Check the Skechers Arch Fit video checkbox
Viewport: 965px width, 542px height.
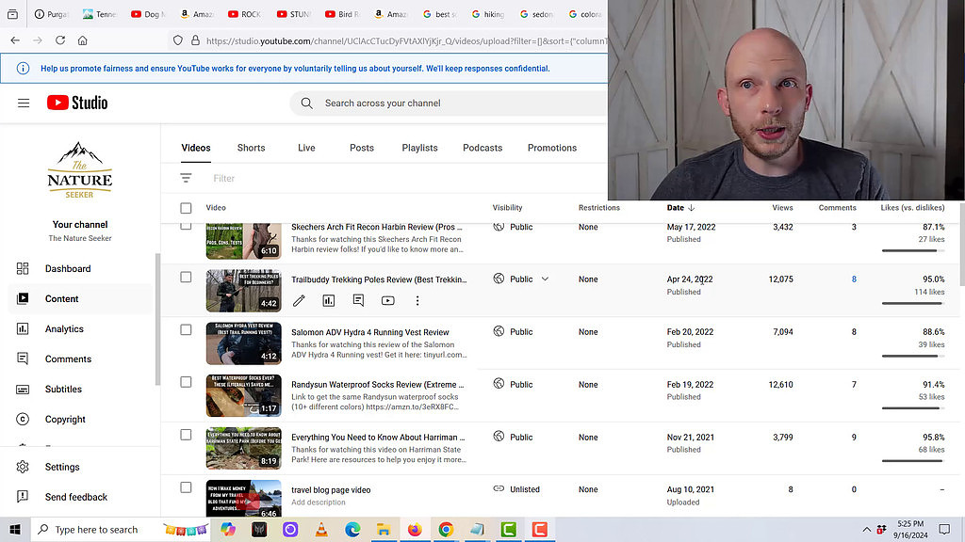185,224
